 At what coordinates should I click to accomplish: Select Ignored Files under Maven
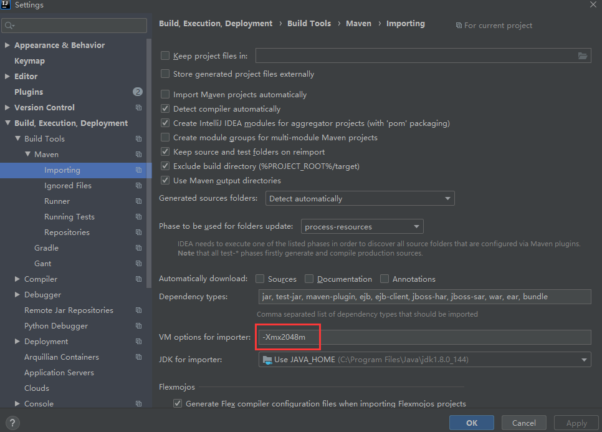(x=68, y=186)
